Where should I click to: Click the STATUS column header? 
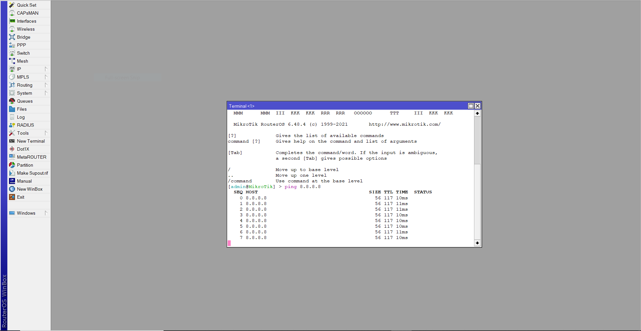point(423,192)
